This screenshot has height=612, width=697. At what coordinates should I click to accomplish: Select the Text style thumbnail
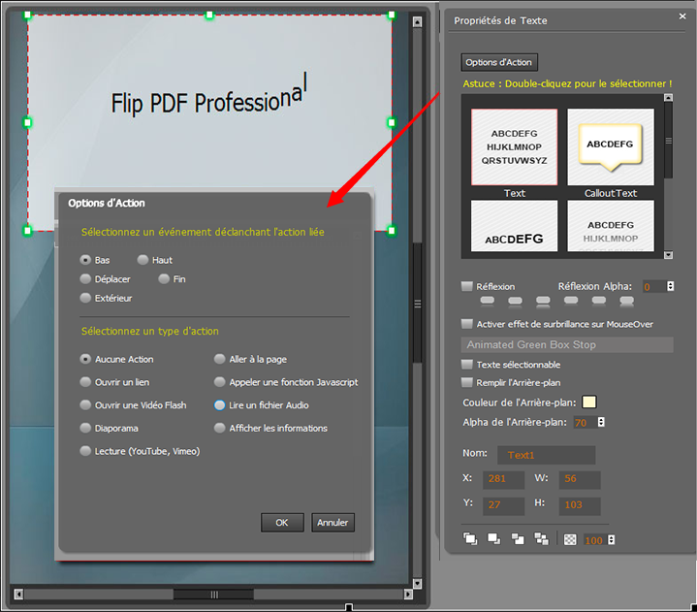tap(515, 147)
